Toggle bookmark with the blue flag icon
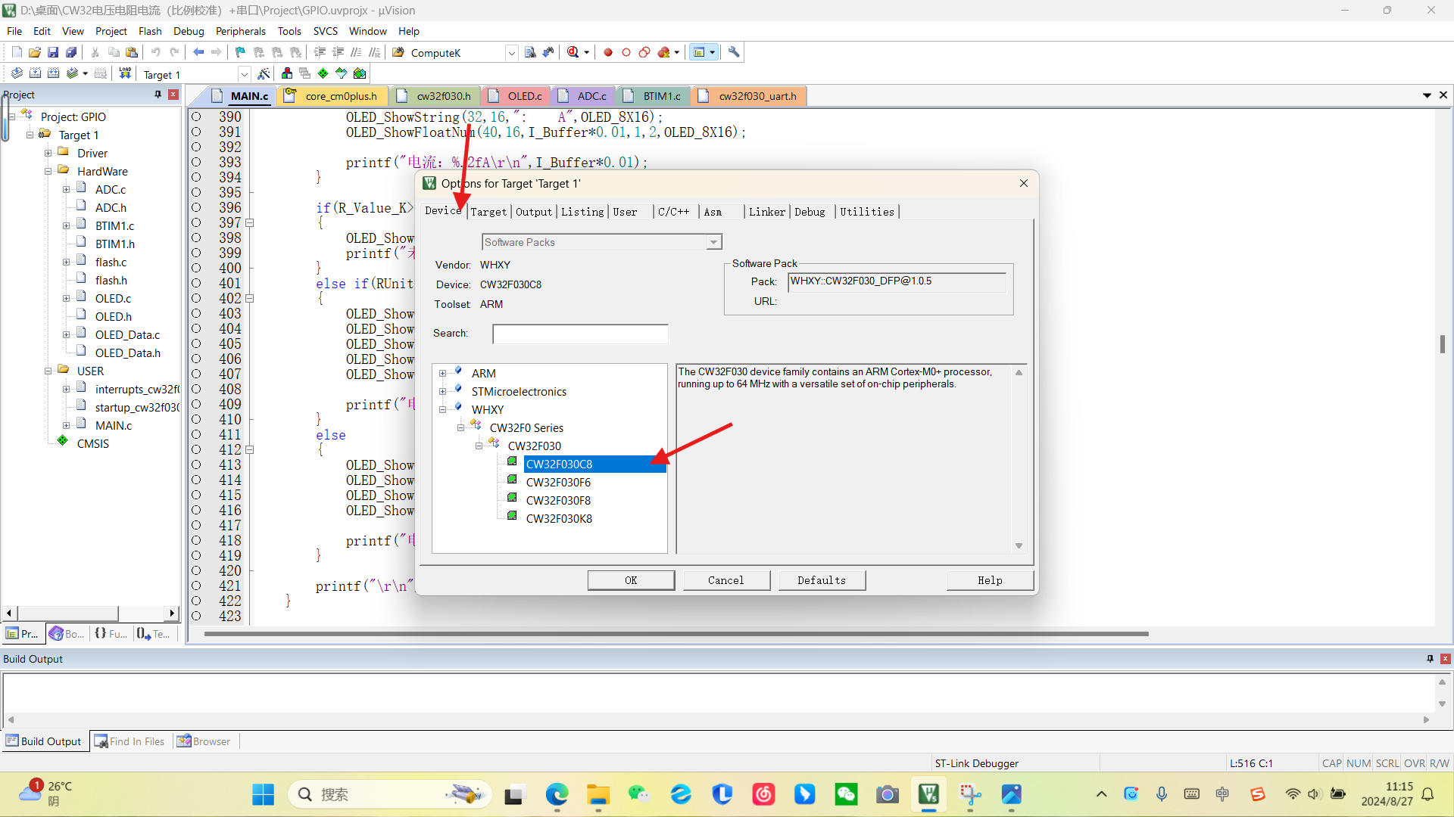Image resolution: width=1454 pixels, height=817 pixels. (x=241, y=52)
